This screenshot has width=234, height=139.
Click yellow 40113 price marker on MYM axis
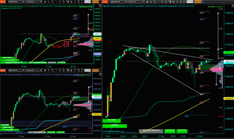(x=97, y=39)
